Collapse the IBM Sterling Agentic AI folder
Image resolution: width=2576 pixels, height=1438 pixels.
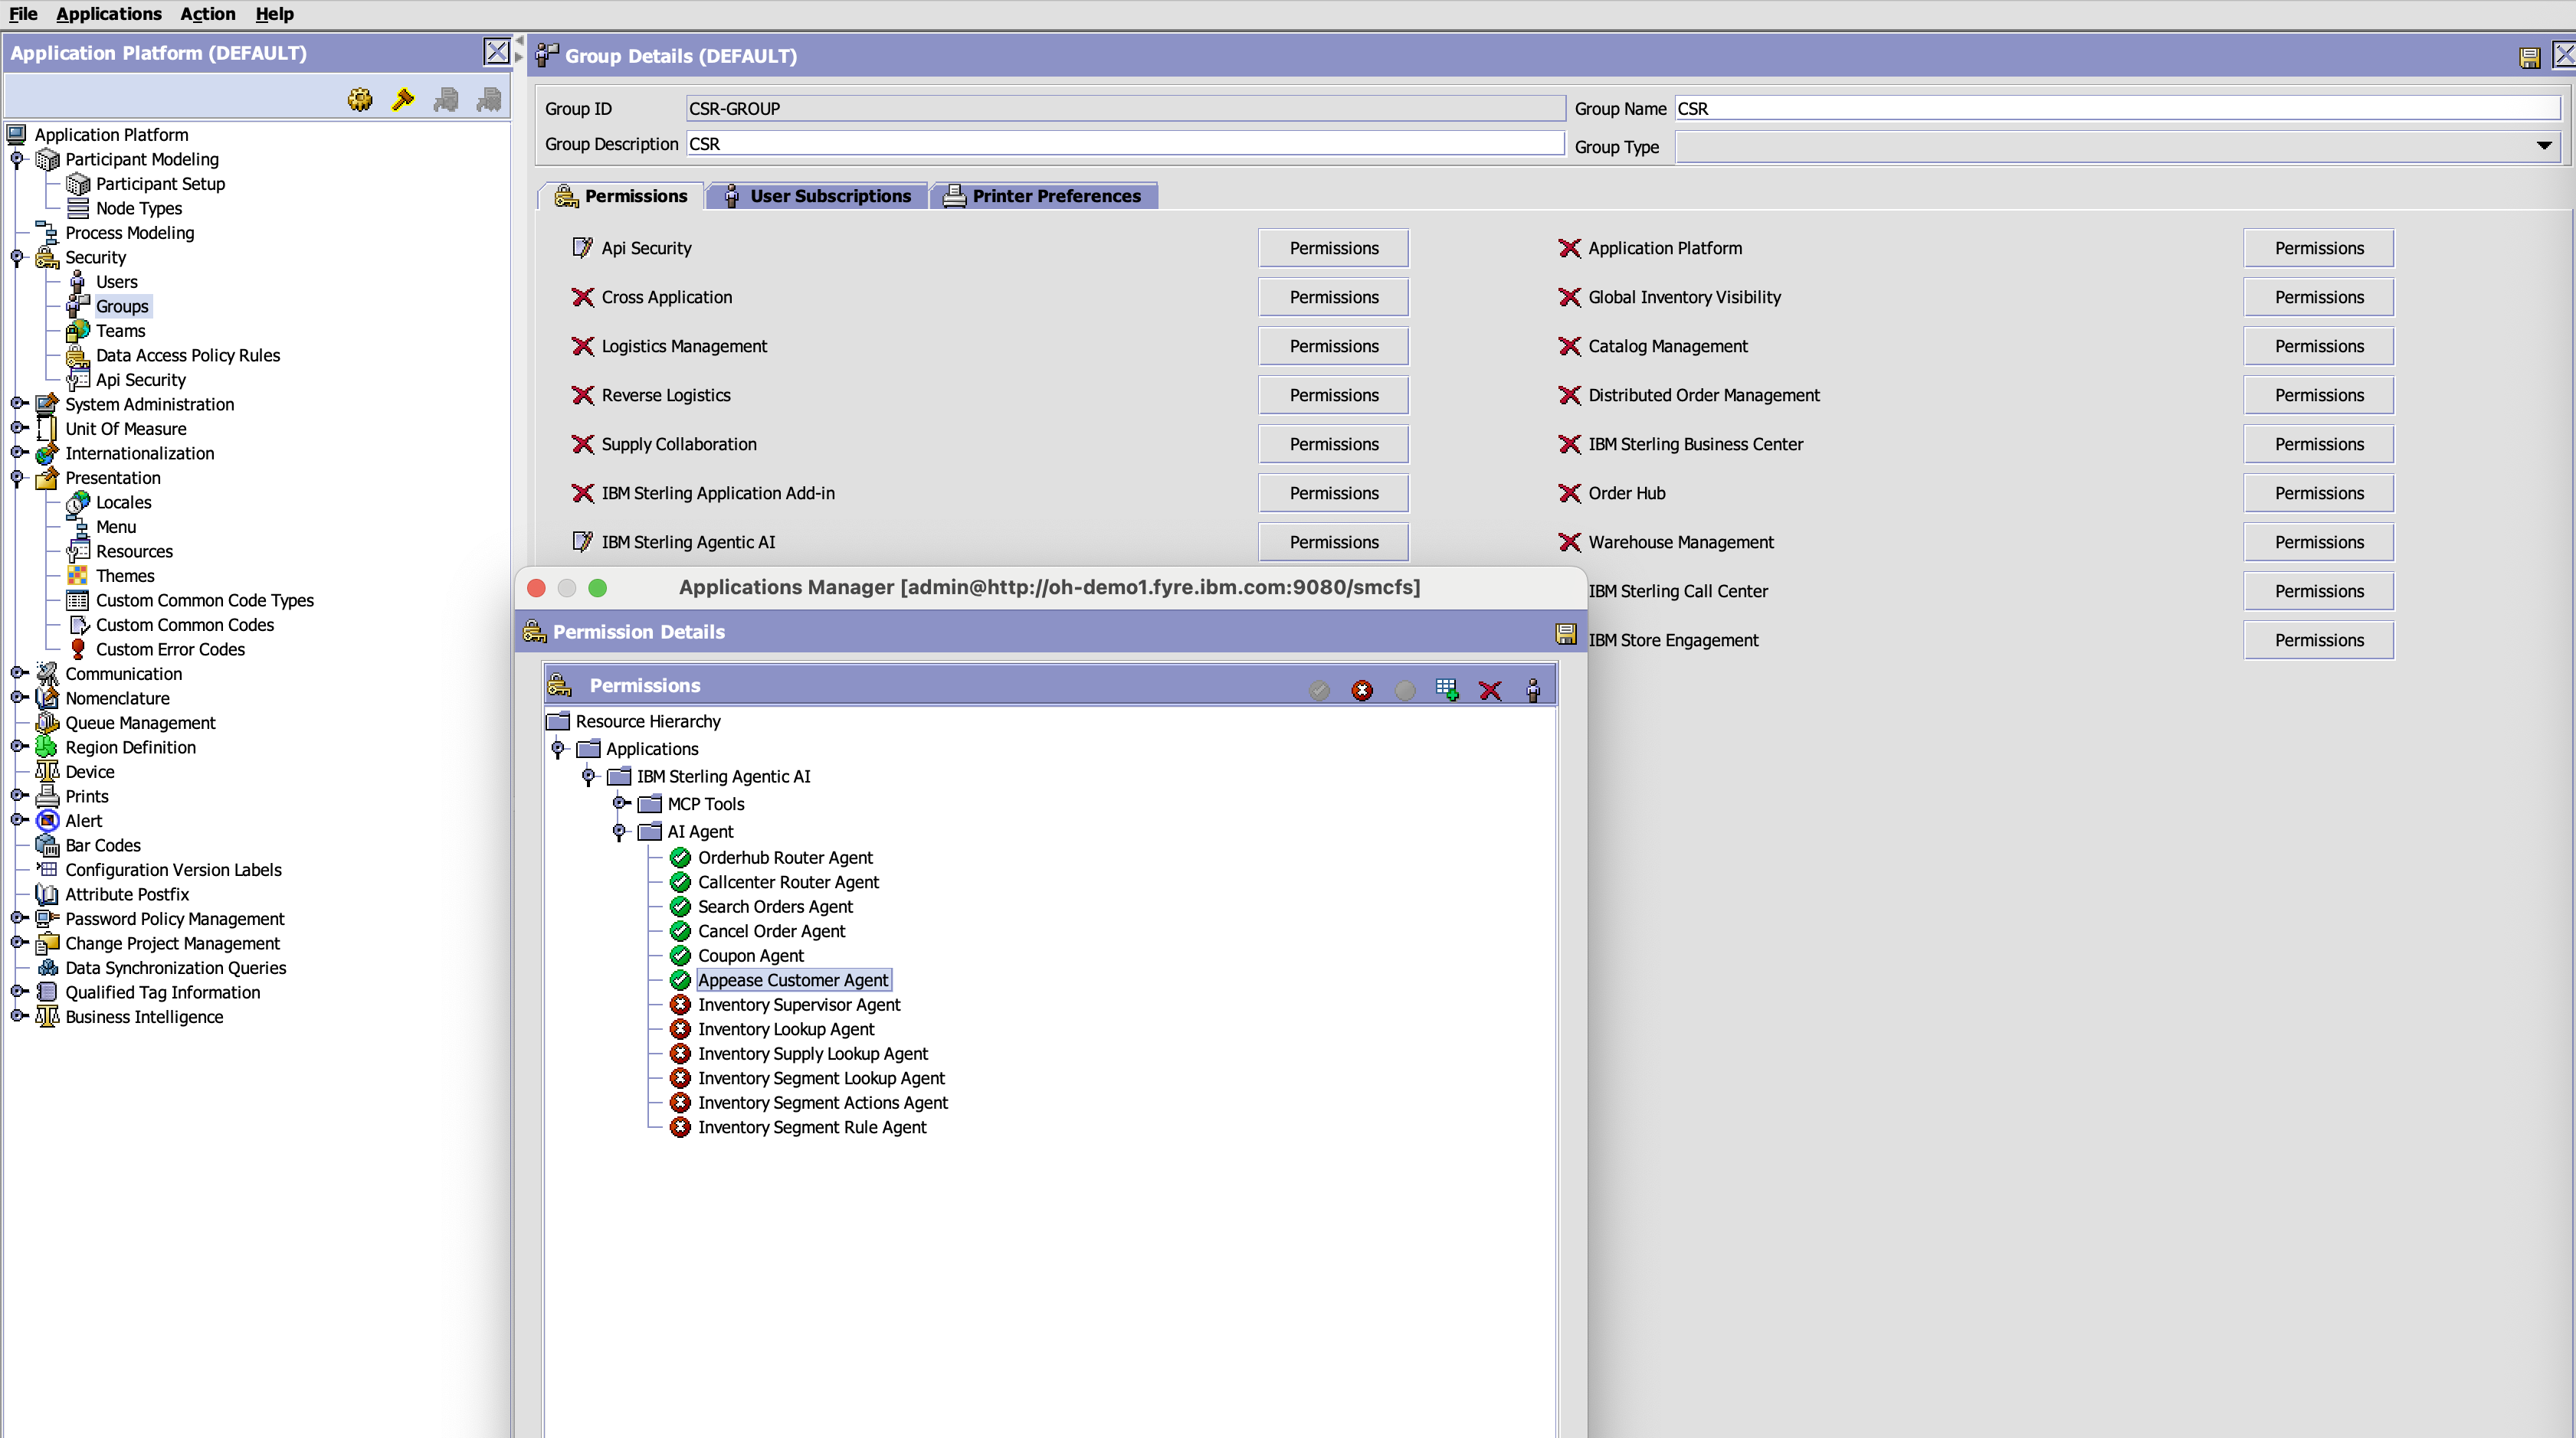589,776
